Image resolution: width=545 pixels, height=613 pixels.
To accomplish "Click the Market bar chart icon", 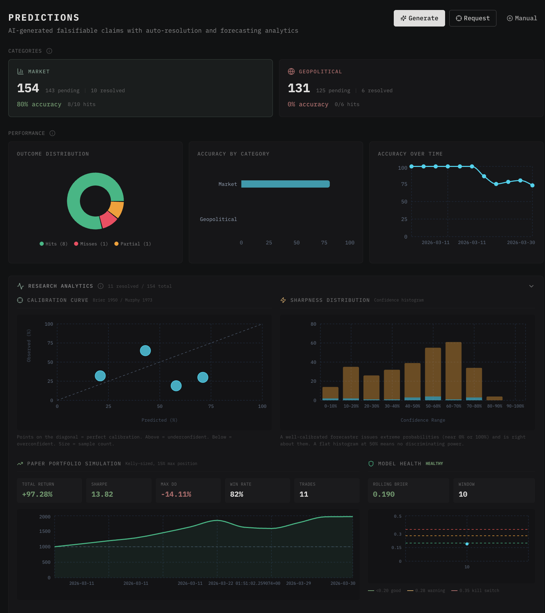I will [20, 71].
